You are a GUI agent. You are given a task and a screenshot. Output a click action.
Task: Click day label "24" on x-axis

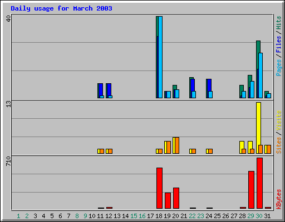pos(209,216)
